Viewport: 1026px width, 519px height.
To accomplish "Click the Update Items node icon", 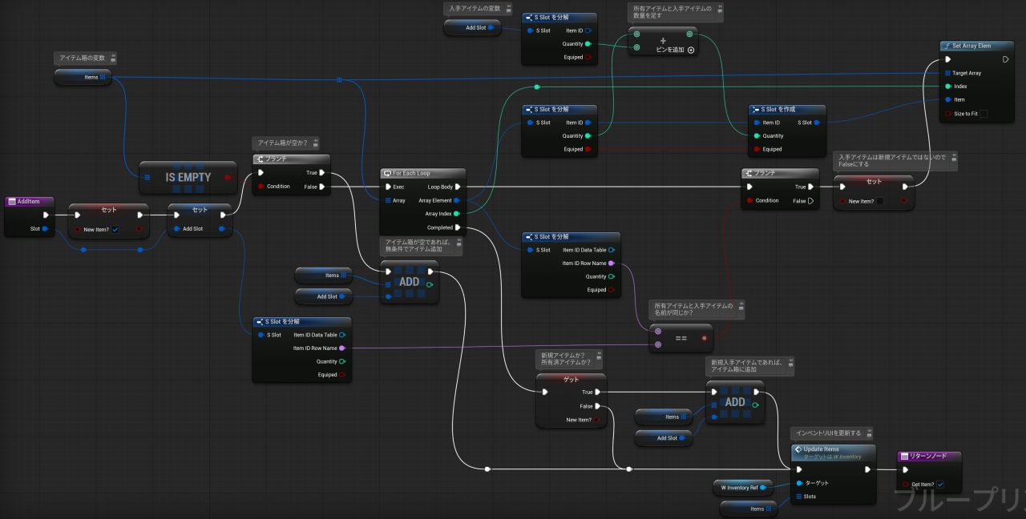I will (798, 449).
